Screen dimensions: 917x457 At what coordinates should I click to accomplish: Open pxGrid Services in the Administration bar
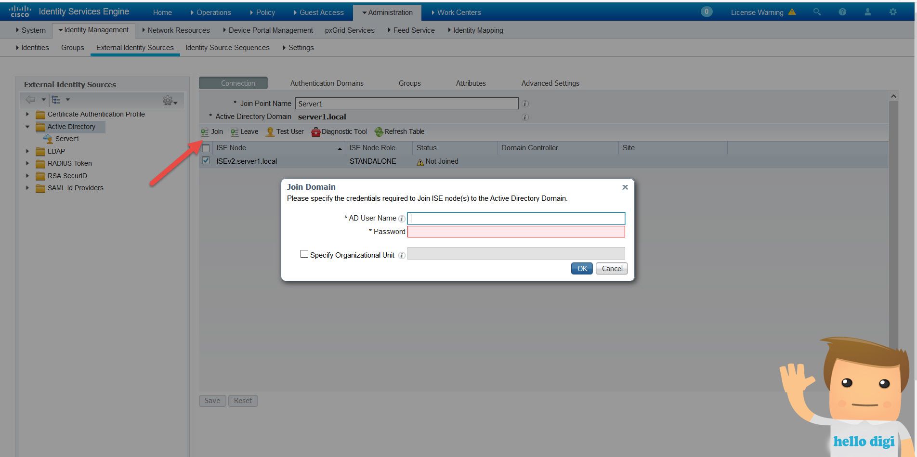350,30
